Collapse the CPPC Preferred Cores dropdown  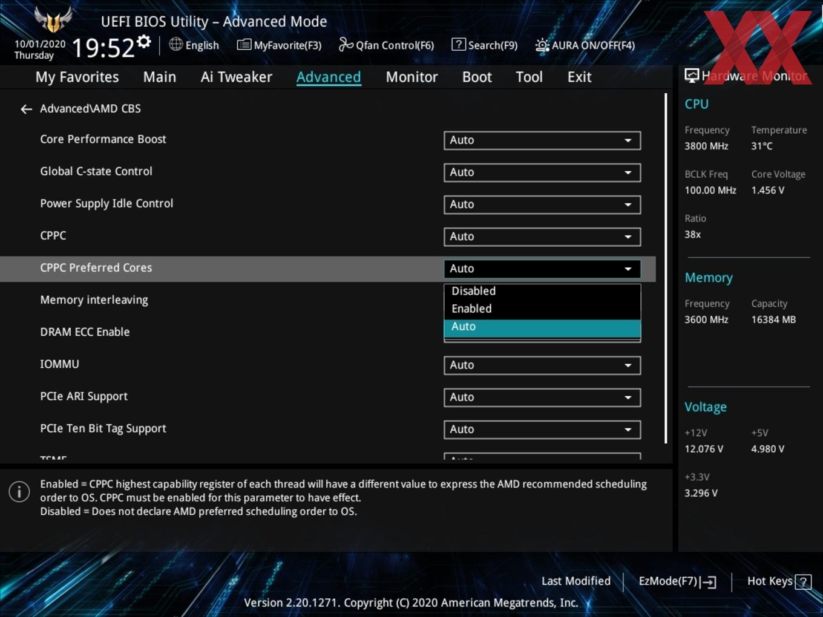click(542, 269)
